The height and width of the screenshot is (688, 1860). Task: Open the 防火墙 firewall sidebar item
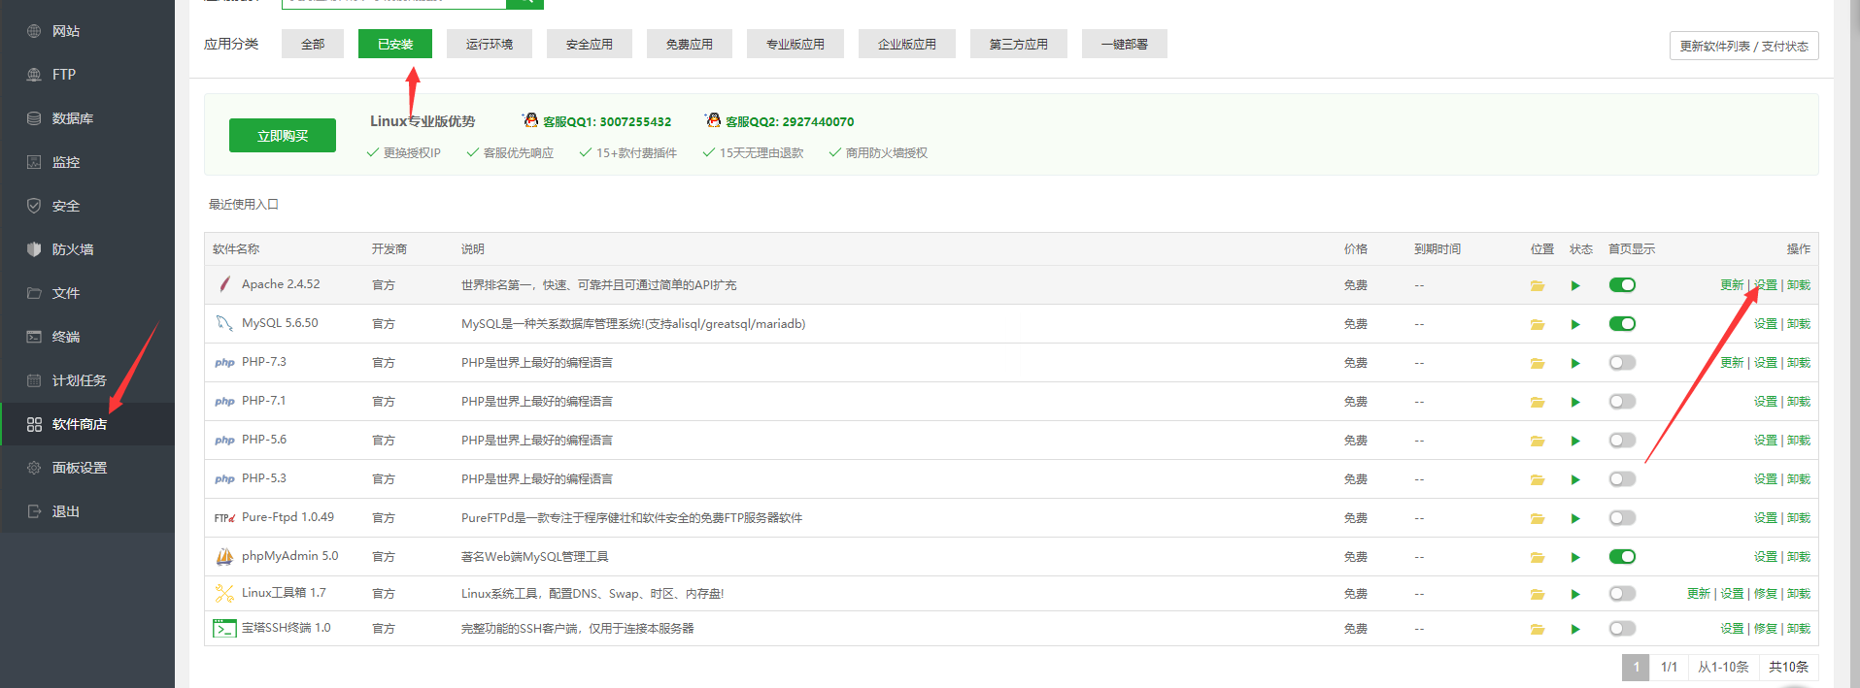point(72,249)
